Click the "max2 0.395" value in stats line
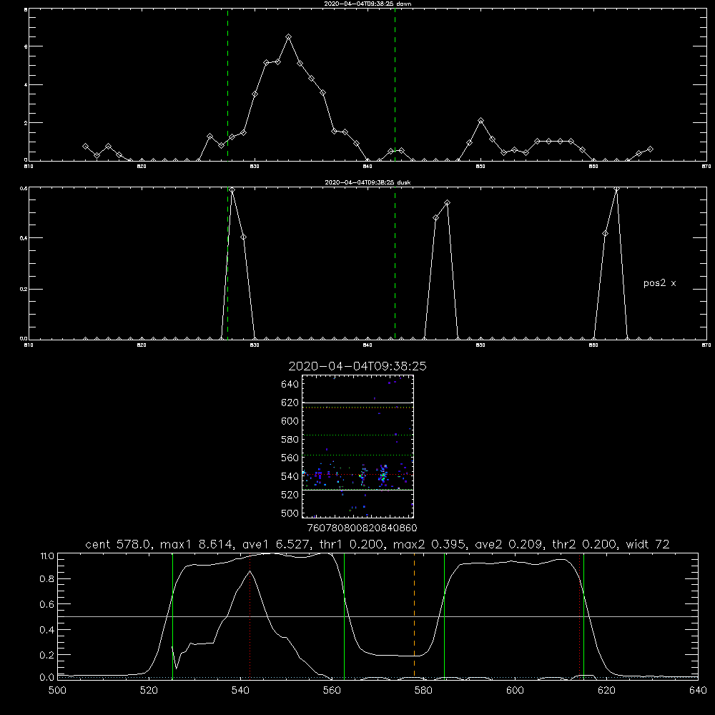 coord(429,544)
